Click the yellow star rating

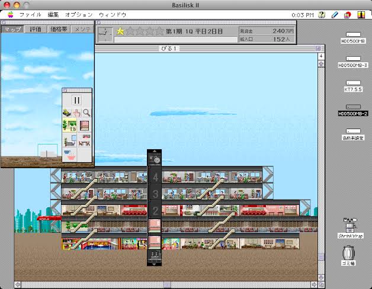(x=120, y=31)
